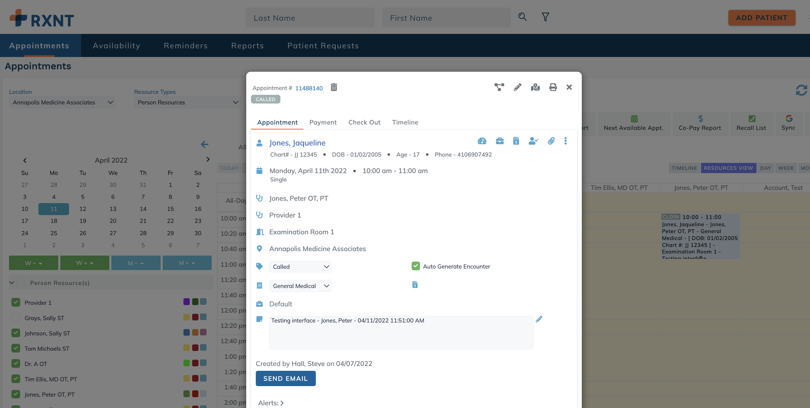
Task: Go to next month in mini calendar
Action: (208, 160)
